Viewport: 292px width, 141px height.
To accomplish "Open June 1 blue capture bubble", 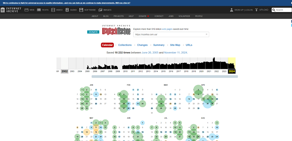I will (142, 123).
